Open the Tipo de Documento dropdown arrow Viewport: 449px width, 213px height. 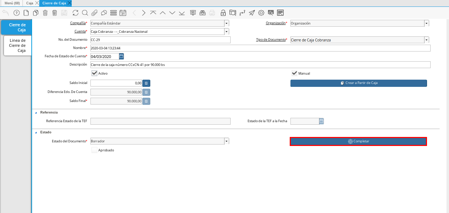[427, 40]
